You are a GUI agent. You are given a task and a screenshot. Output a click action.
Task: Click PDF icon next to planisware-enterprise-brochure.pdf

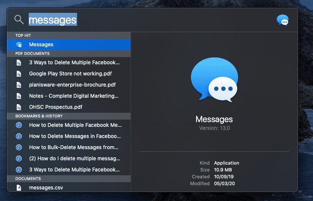pos(19,85)
